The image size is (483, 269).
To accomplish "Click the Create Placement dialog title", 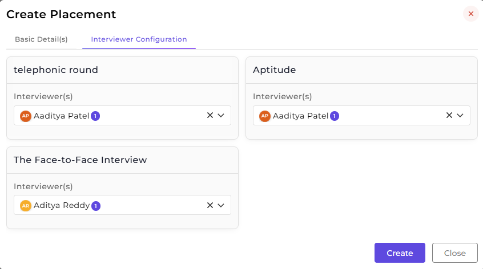I will pyautogui.click(x=61, y=14).
